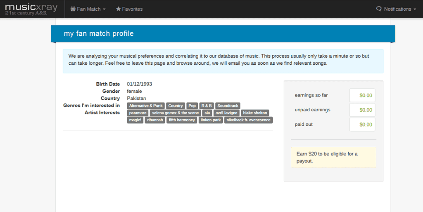Select the paramore artist tag

(138, 113)
